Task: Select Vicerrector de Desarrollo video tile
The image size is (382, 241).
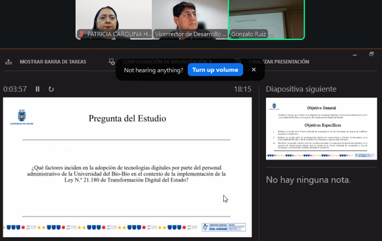Action: pos(190,19)
